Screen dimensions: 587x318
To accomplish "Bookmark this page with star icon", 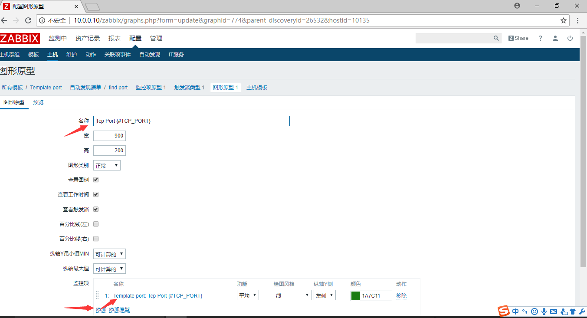I will (x=564, y=20).
